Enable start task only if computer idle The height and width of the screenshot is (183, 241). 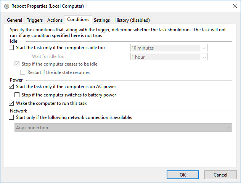[x=11, y=48]
